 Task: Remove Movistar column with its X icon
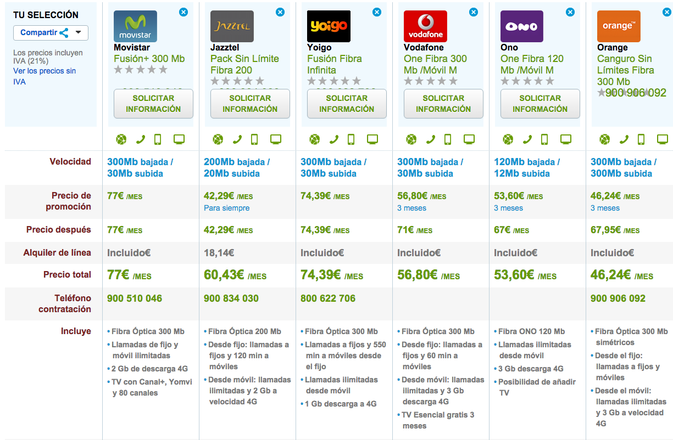click(x=183, y=12)
